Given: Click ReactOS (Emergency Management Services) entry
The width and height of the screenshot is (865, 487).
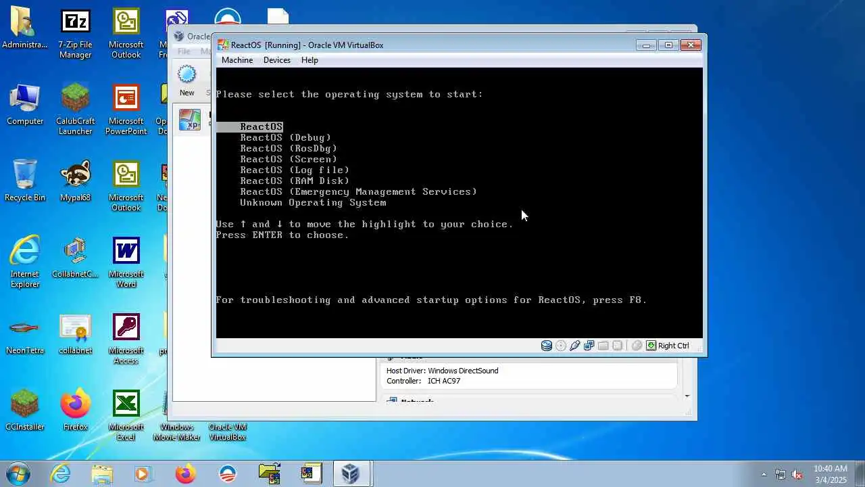Looking at the screenshot, I should click(x=359, y=191).
